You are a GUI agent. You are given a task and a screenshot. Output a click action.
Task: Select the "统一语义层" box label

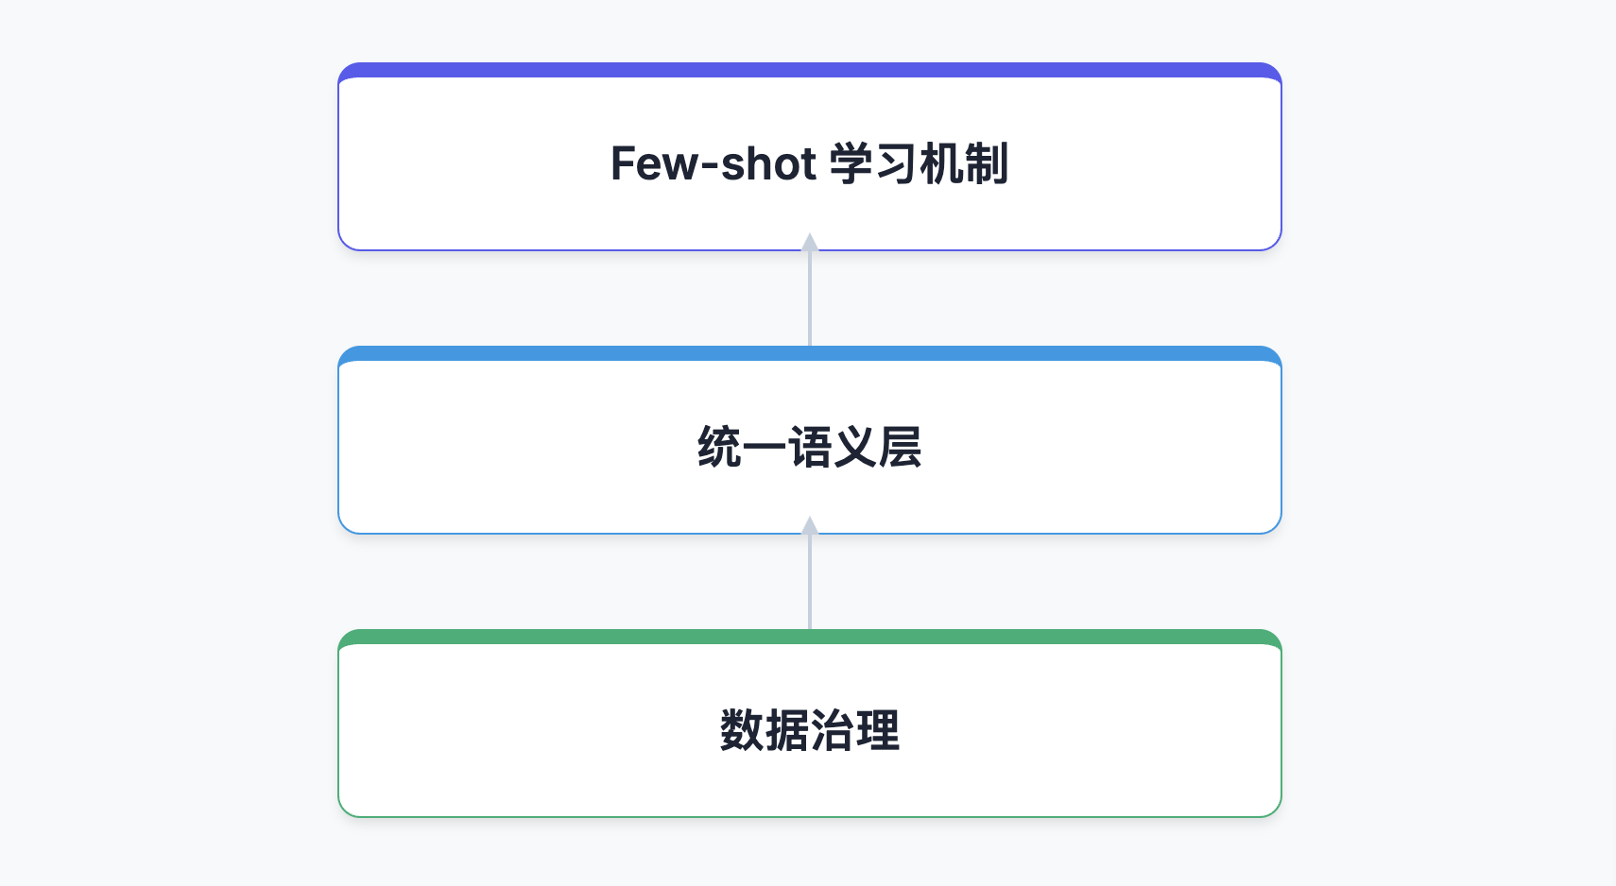point(809,447)
